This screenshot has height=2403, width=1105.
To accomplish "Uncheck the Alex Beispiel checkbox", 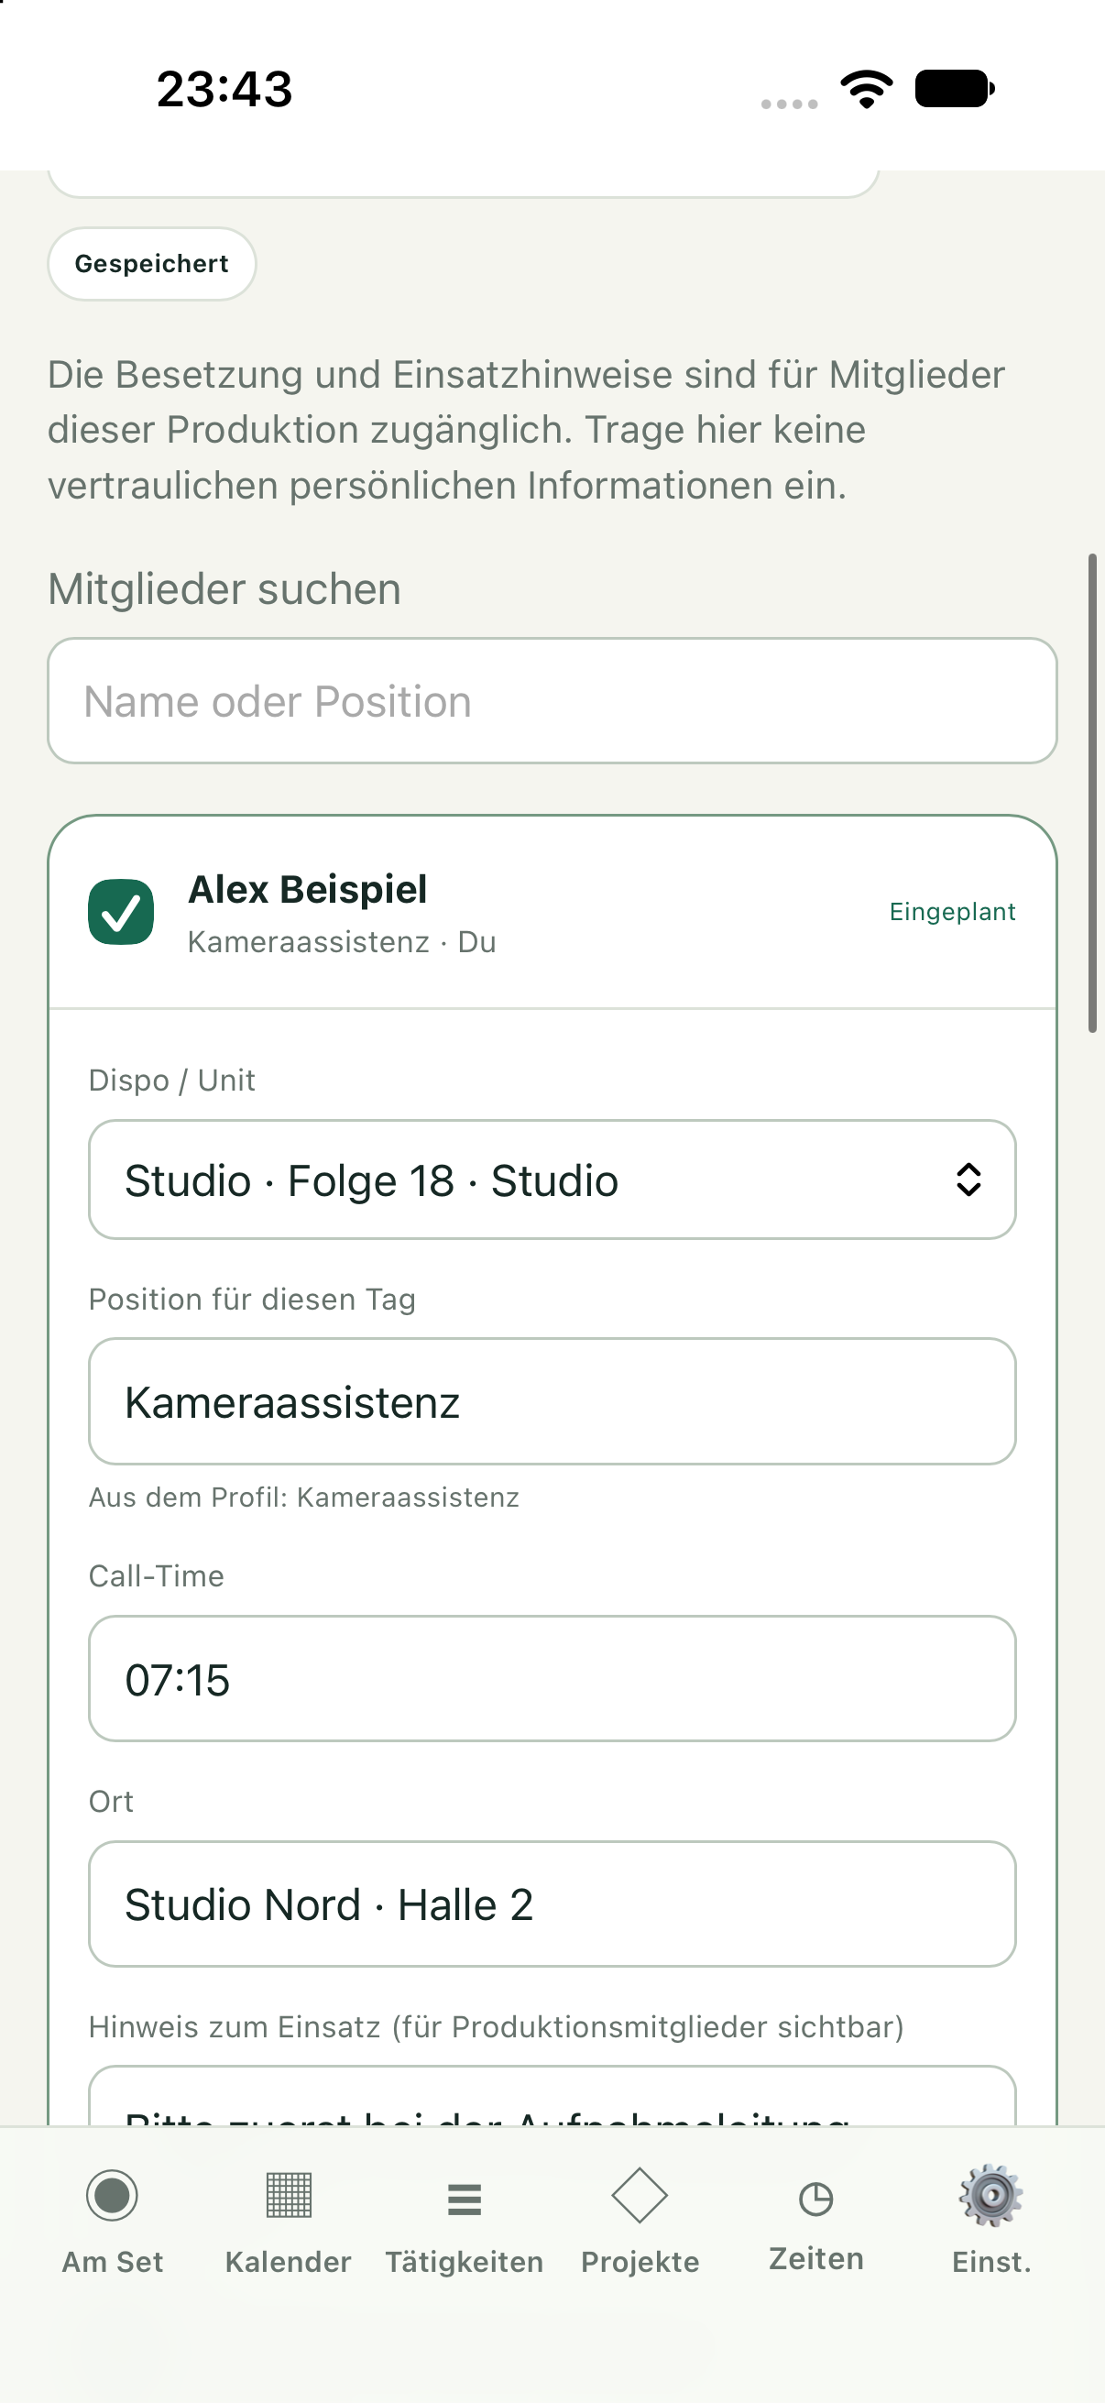I will pos(121,912).
